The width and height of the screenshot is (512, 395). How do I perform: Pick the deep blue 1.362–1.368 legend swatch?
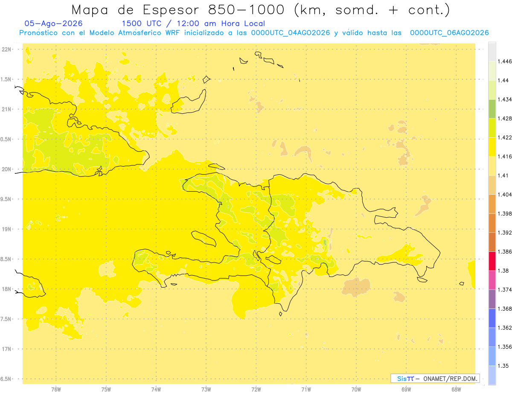coord(492,318)
